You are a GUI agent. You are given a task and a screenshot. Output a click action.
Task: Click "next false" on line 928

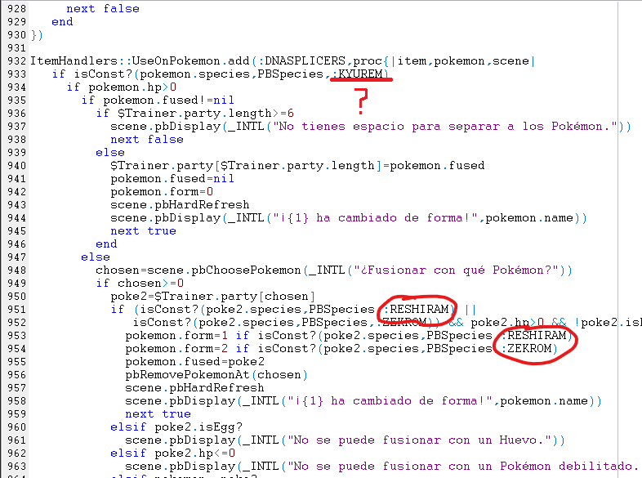click(x=102, y=9)
